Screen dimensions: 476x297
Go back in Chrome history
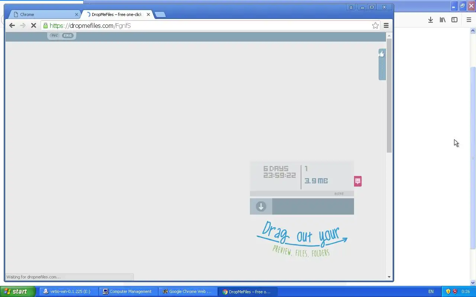click(12, 26)
